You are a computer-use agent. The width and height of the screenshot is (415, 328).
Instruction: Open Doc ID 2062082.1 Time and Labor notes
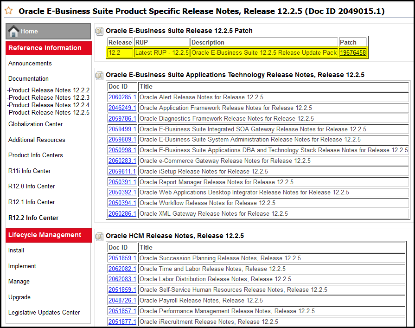tap(122, 269)
